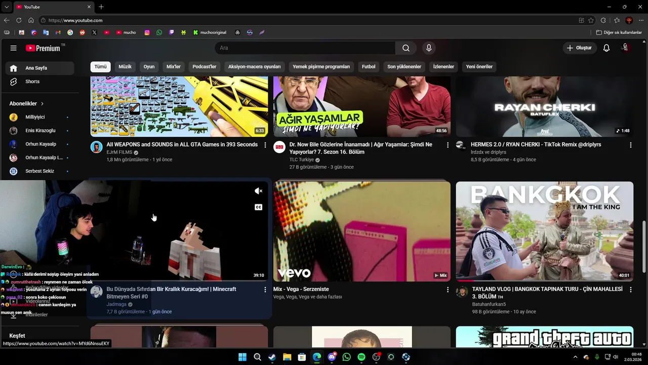This screenshot has height=365, width=648.
Task: Select the Tümü filter chip
Action: 100,67
